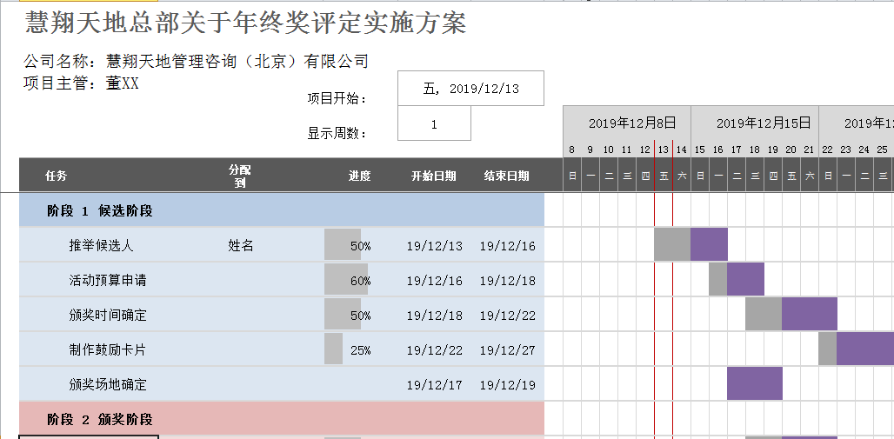Select the 2019年12月15日 week header
Image resolution: width=894 pixels, height=439 pixels.
point(754,123)
